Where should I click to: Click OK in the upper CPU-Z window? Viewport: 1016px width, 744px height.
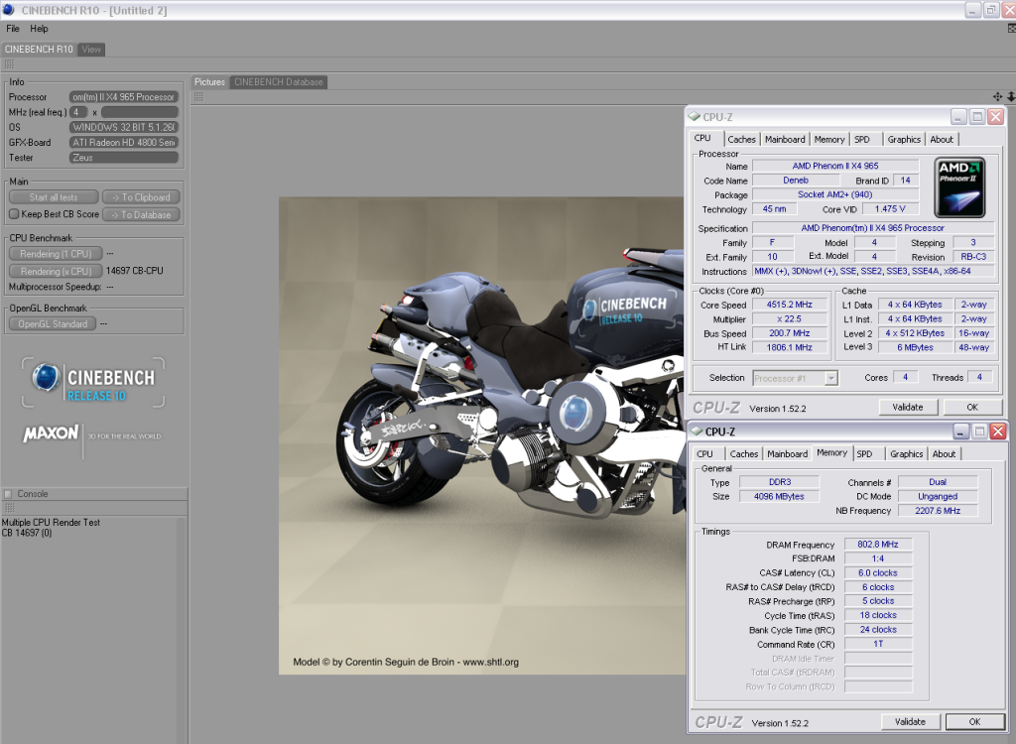click(x=972, y=407)
